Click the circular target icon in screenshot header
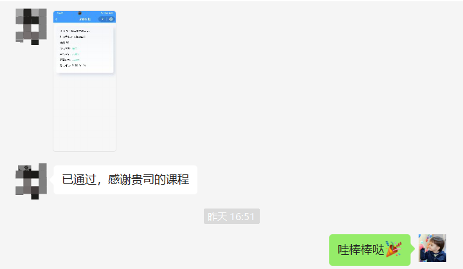Viewport: 463px width, 269px height. coord(111,19)
